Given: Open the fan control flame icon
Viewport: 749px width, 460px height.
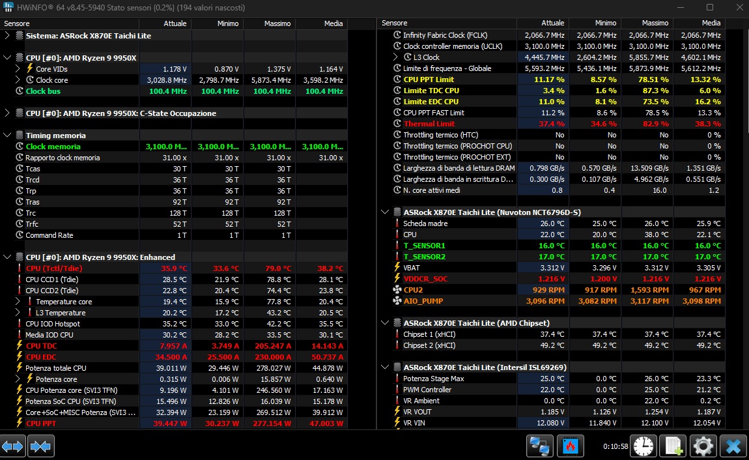Looking at the screenshot, I should coord(571,446).
